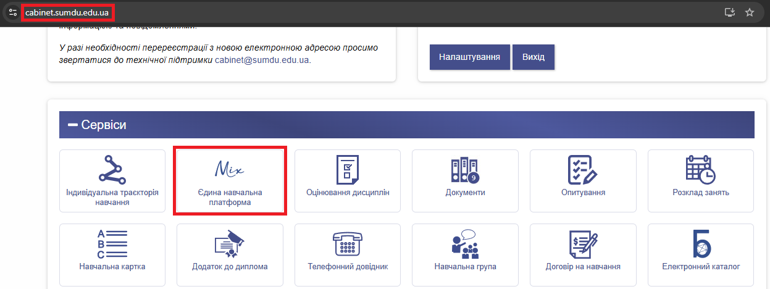Viewport: 770px width, 289px height.
Task: Open the Телефонний довідник telephone icon
Action: coord(348,244)
